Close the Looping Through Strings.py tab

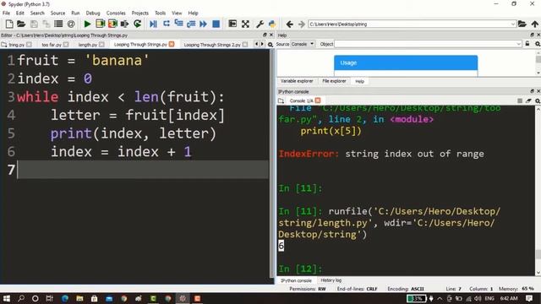[172, 44]
